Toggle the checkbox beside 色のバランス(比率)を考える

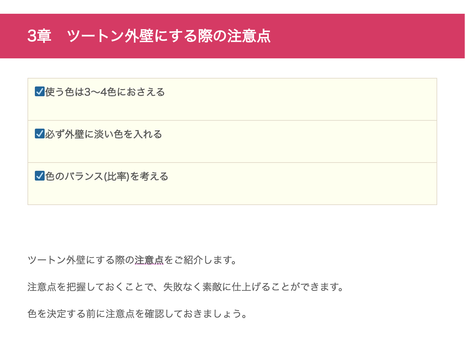point(40,176)
